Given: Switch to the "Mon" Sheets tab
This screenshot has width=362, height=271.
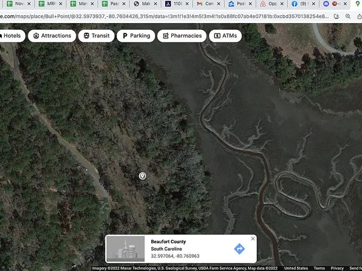Looking at the screenshot, I should coord(82,4).
